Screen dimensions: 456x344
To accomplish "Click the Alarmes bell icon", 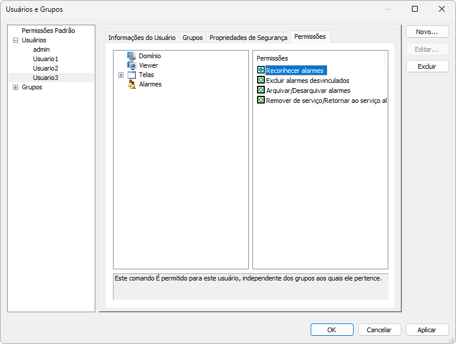I will coord(132,84).
